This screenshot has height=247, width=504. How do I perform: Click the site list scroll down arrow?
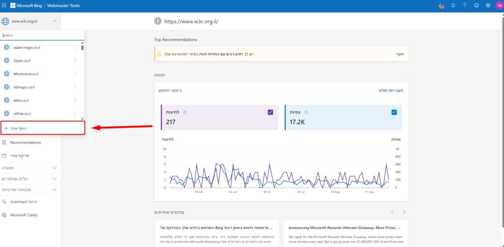(x=82, y=119)
